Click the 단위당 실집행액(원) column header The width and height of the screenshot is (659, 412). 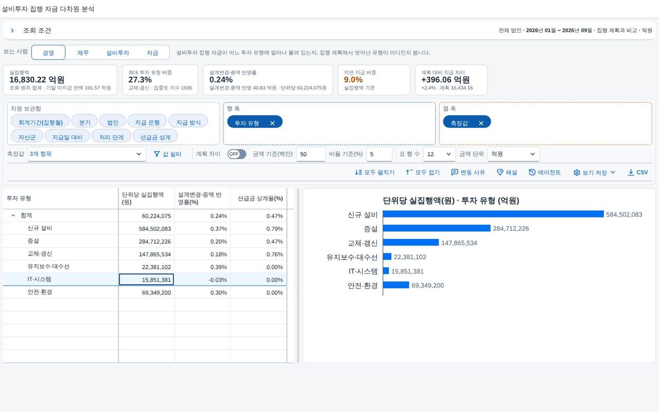click(x=147, y=199)
